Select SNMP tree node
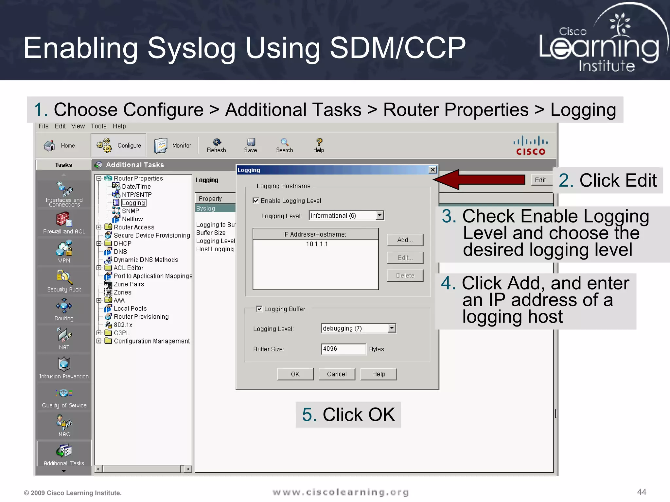670x502 pixels. tap(130, 211)
